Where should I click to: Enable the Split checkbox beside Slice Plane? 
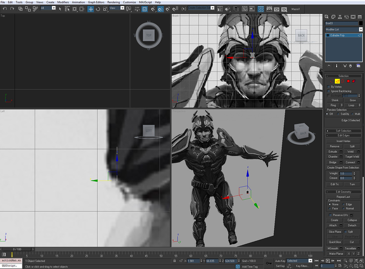click(x=346, y=232)
